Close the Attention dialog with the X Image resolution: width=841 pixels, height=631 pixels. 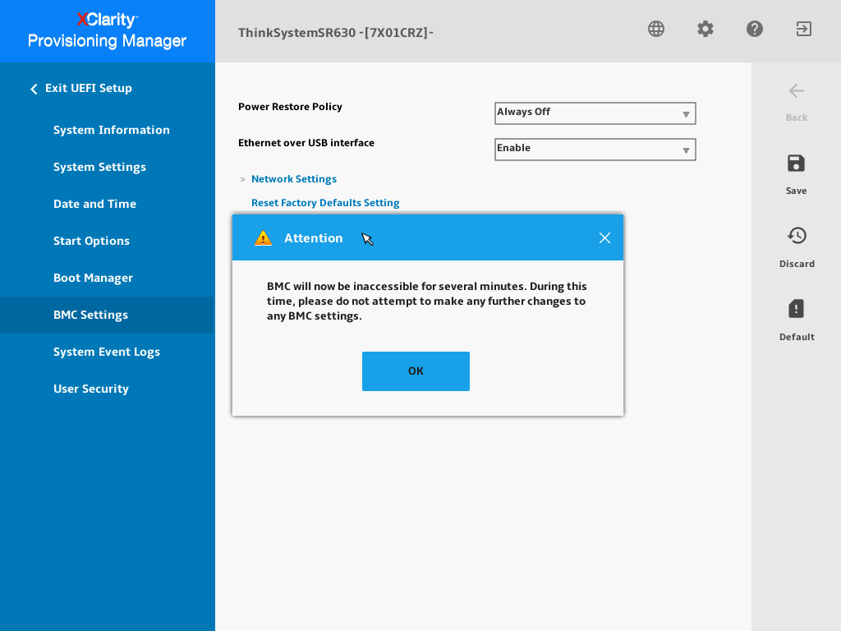pyautogui.click(x=604, y=237)
